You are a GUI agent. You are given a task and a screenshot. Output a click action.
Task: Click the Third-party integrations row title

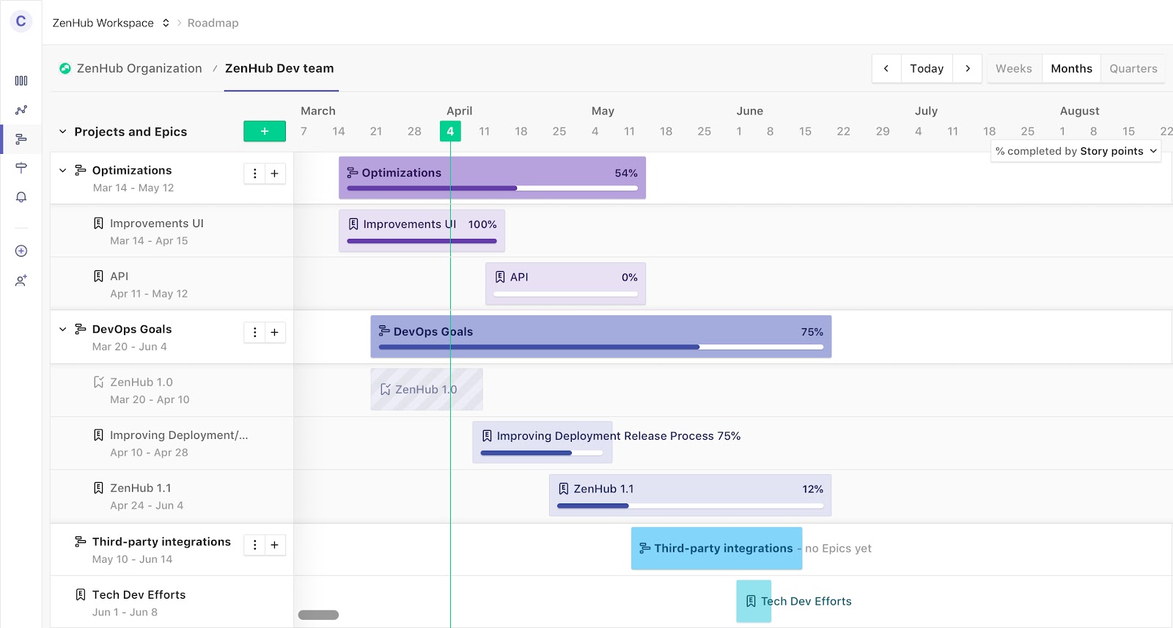pos(161,542)
